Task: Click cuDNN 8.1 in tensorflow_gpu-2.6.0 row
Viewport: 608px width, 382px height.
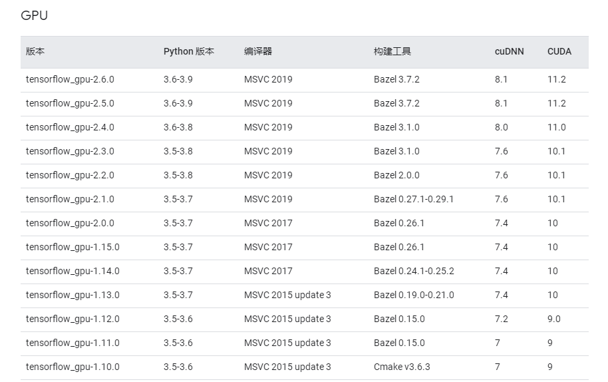Action: click(501, 79)
